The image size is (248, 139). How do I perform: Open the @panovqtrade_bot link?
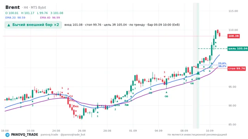point(73,135)
